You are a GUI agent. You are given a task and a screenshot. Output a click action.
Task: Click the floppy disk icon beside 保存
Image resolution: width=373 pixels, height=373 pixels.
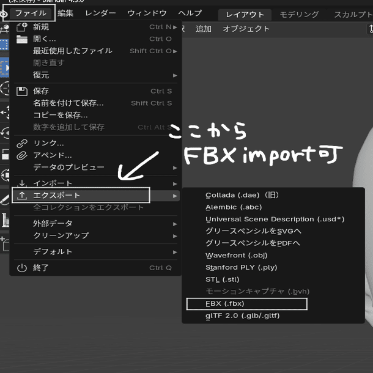22,91
